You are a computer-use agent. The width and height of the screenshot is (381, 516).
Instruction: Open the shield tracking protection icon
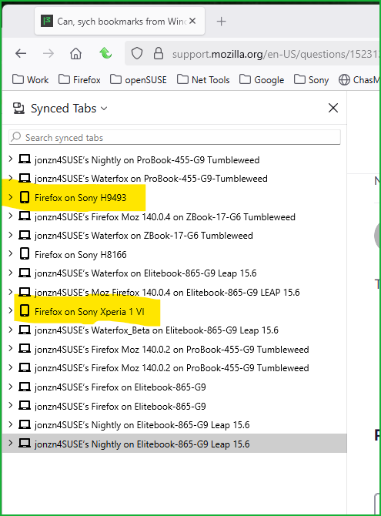click(x=137, y=53)
